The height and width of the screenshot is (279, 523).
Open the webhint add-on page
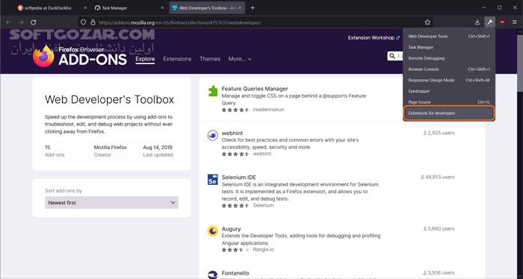pos(232,134)
